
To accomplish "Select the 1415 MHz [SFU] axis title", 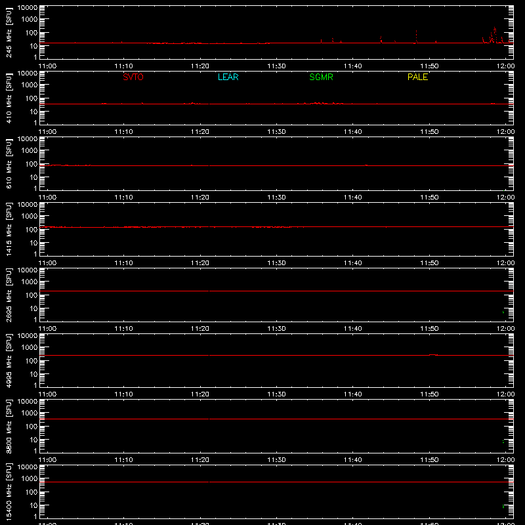I will (x=9, y=229).
